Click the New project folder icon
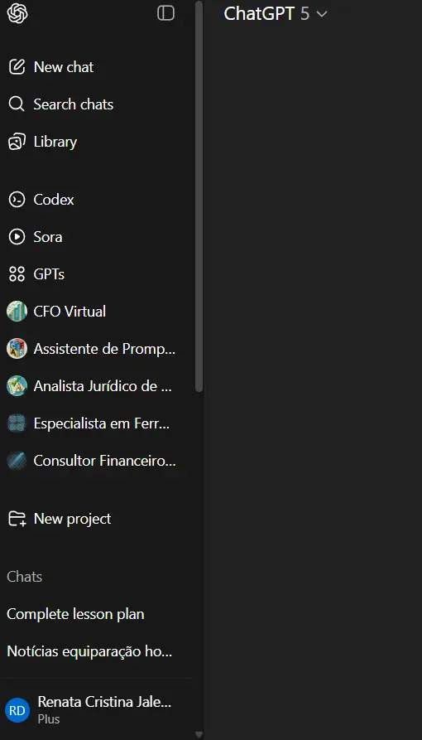 coord(17,519)
